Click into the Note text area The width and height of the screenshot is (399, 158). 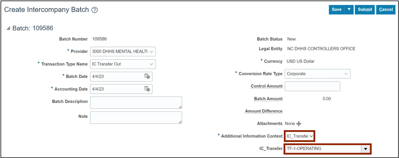(x=136, y=118)
